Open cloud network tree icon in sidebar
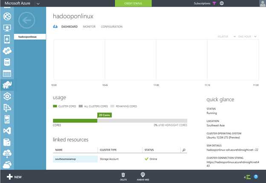Image resolution: width=266 pixels, height=183 pixels. (7, 153)
